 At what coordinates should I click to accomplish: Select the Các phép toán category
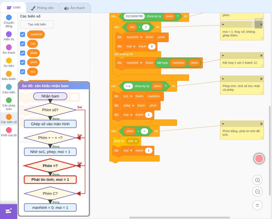coord(9,100)
